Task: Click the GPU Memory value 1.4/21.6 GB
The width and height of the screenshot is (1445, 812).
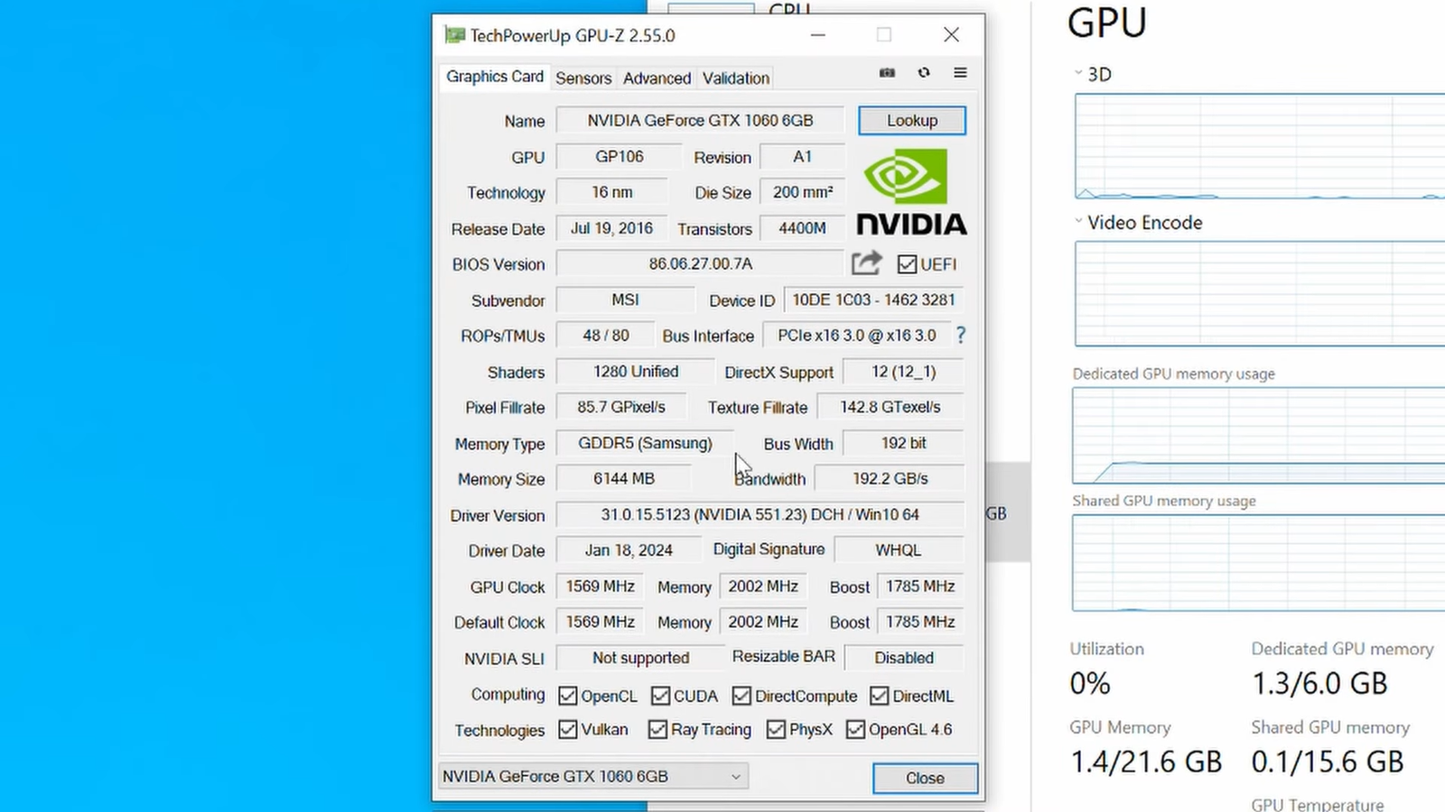Action: coord(1146,761)
